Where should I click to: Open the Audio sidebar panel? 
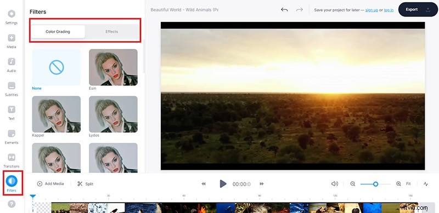coord(12,65)
